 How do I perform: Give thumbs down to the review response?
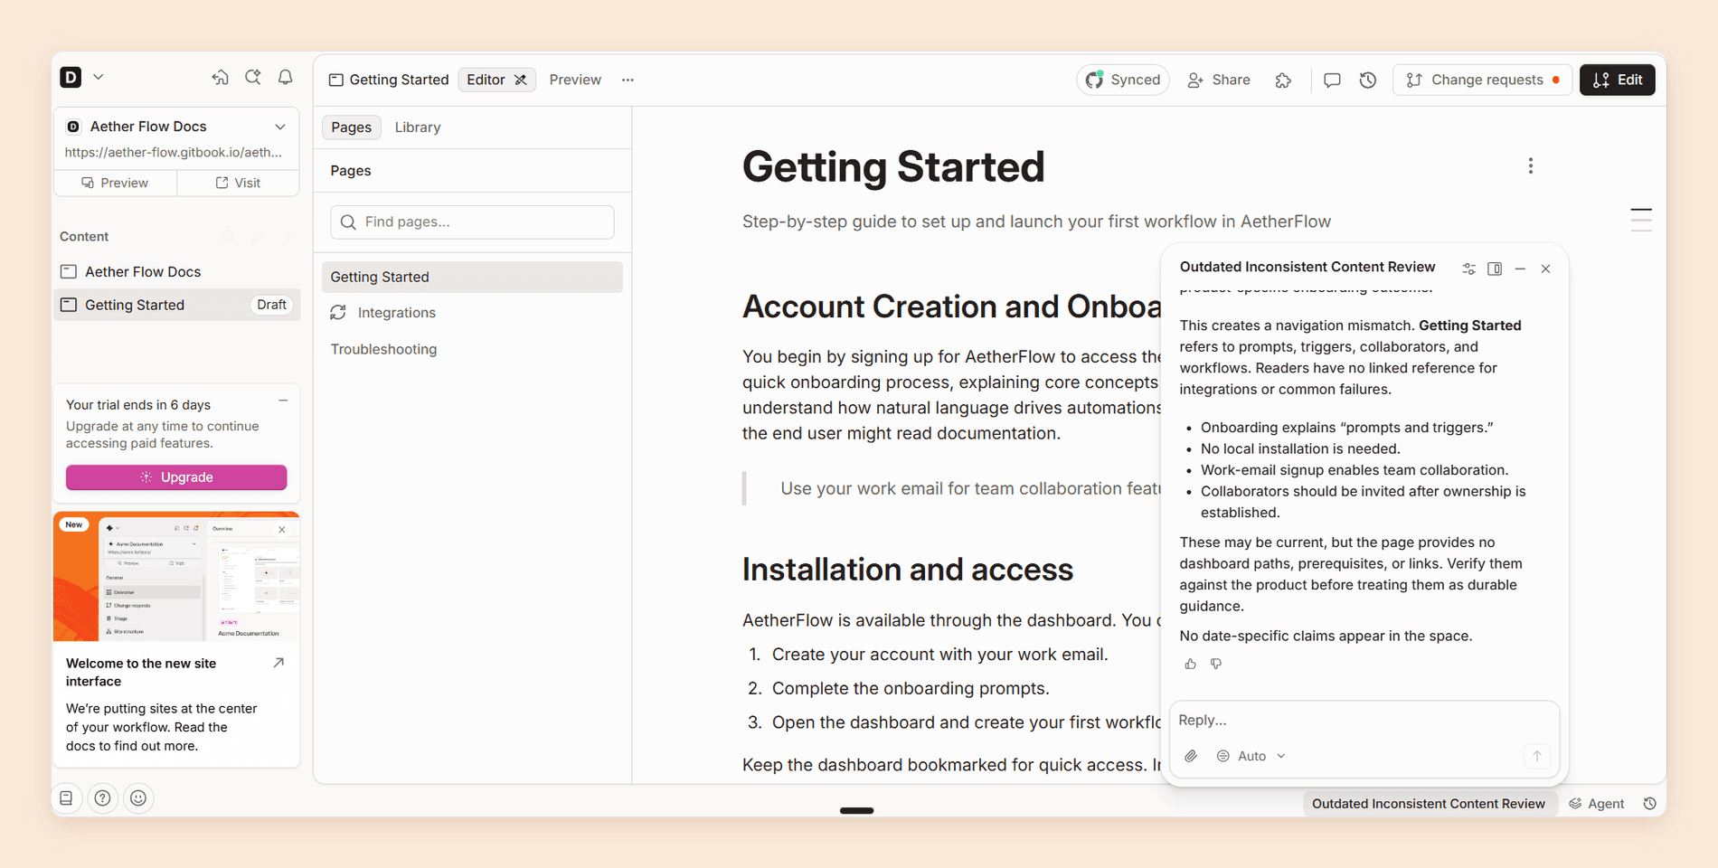point(1216,664)
